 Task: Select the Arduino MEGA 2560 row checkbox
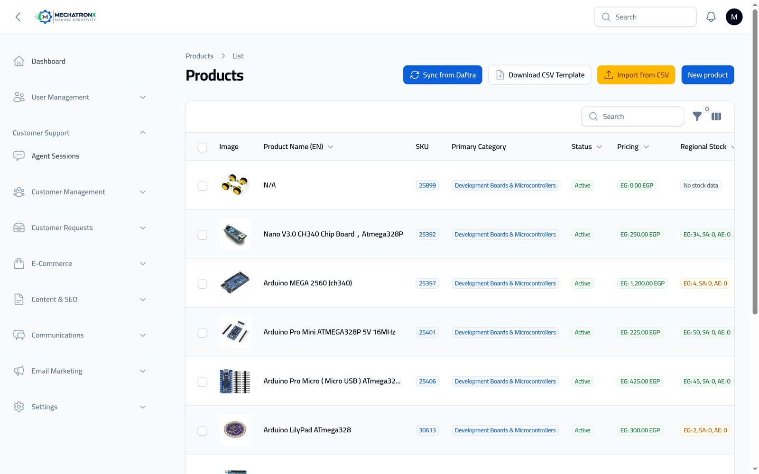203,284
